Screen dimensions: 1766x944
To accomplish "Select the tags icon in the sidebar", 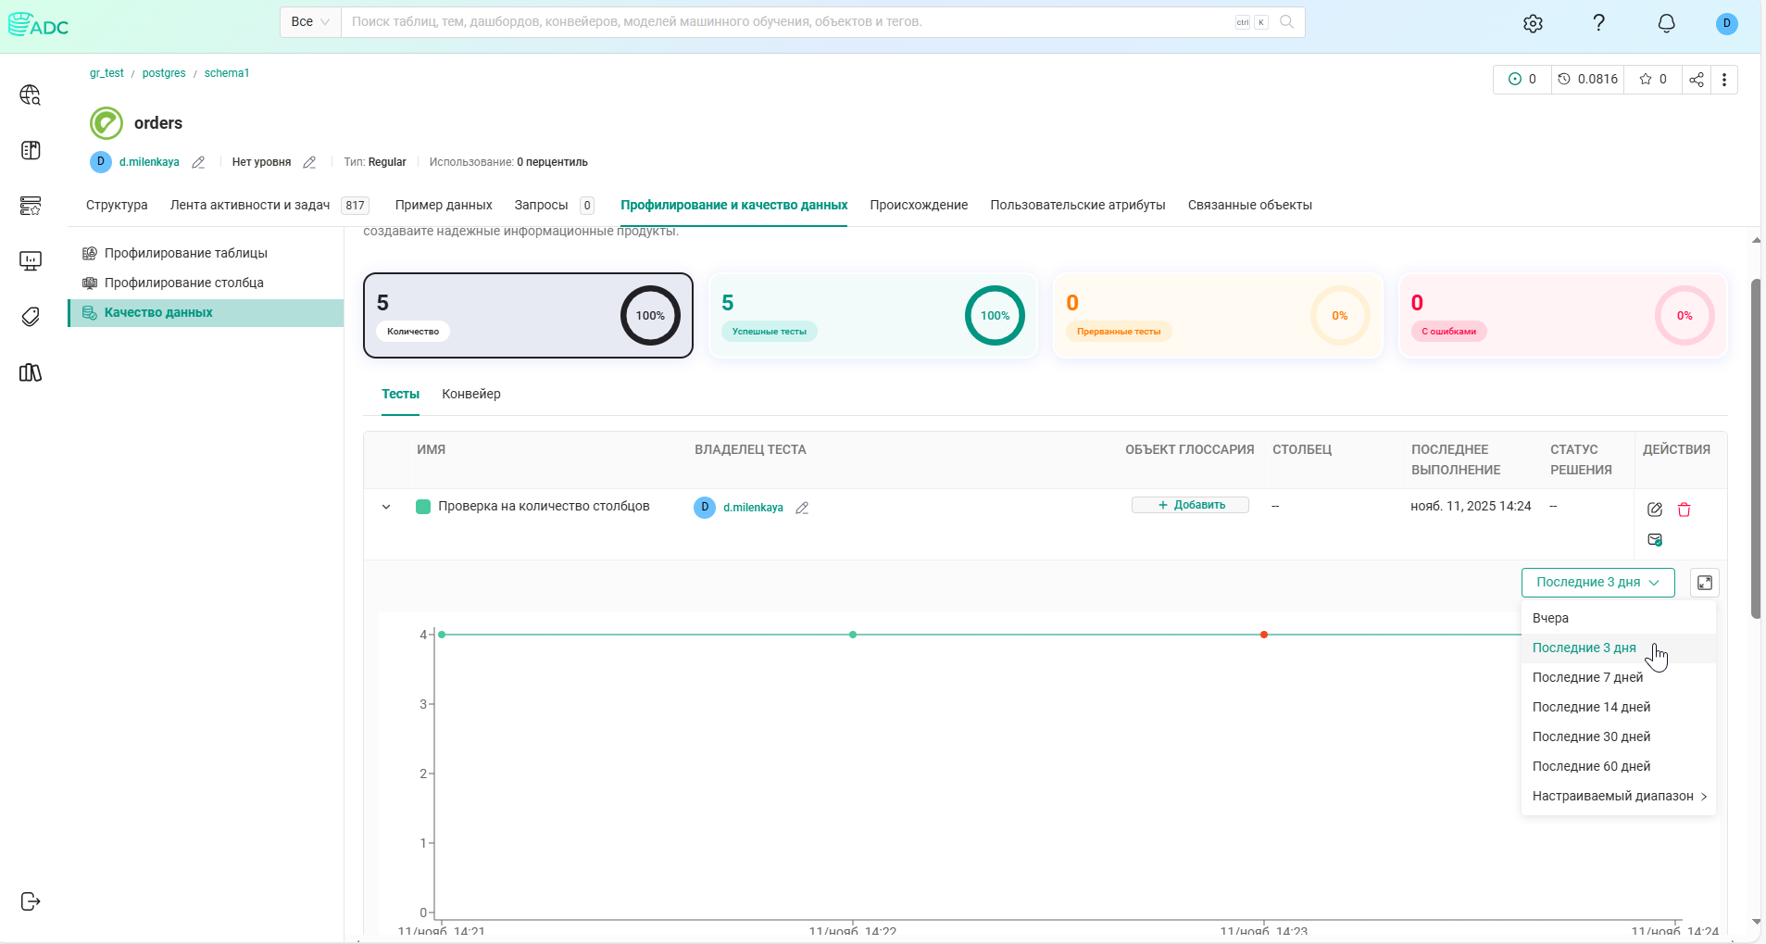I will point(31,316).
